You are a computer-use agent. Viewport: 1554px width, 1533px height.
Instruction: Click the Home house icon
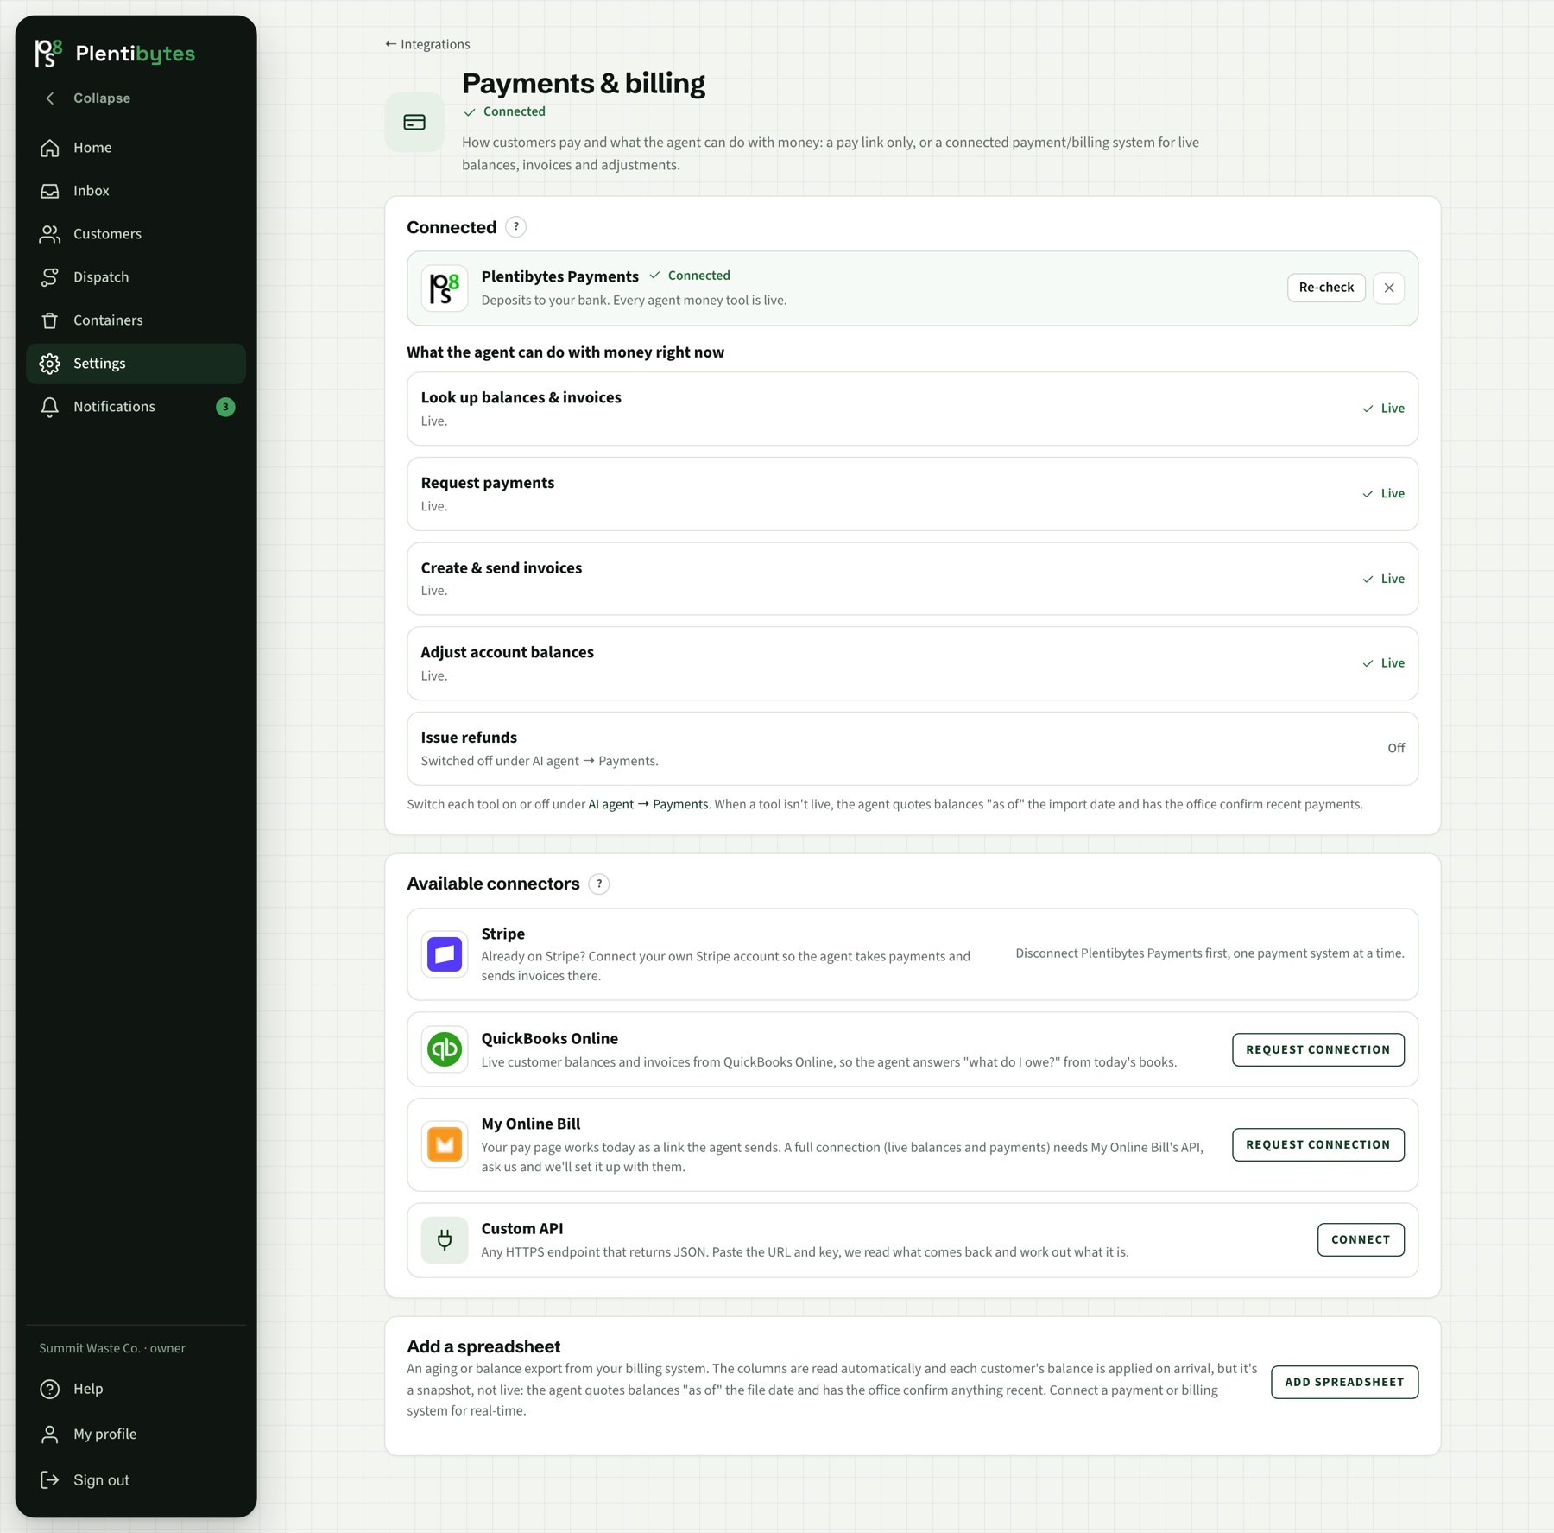point(50,148)
